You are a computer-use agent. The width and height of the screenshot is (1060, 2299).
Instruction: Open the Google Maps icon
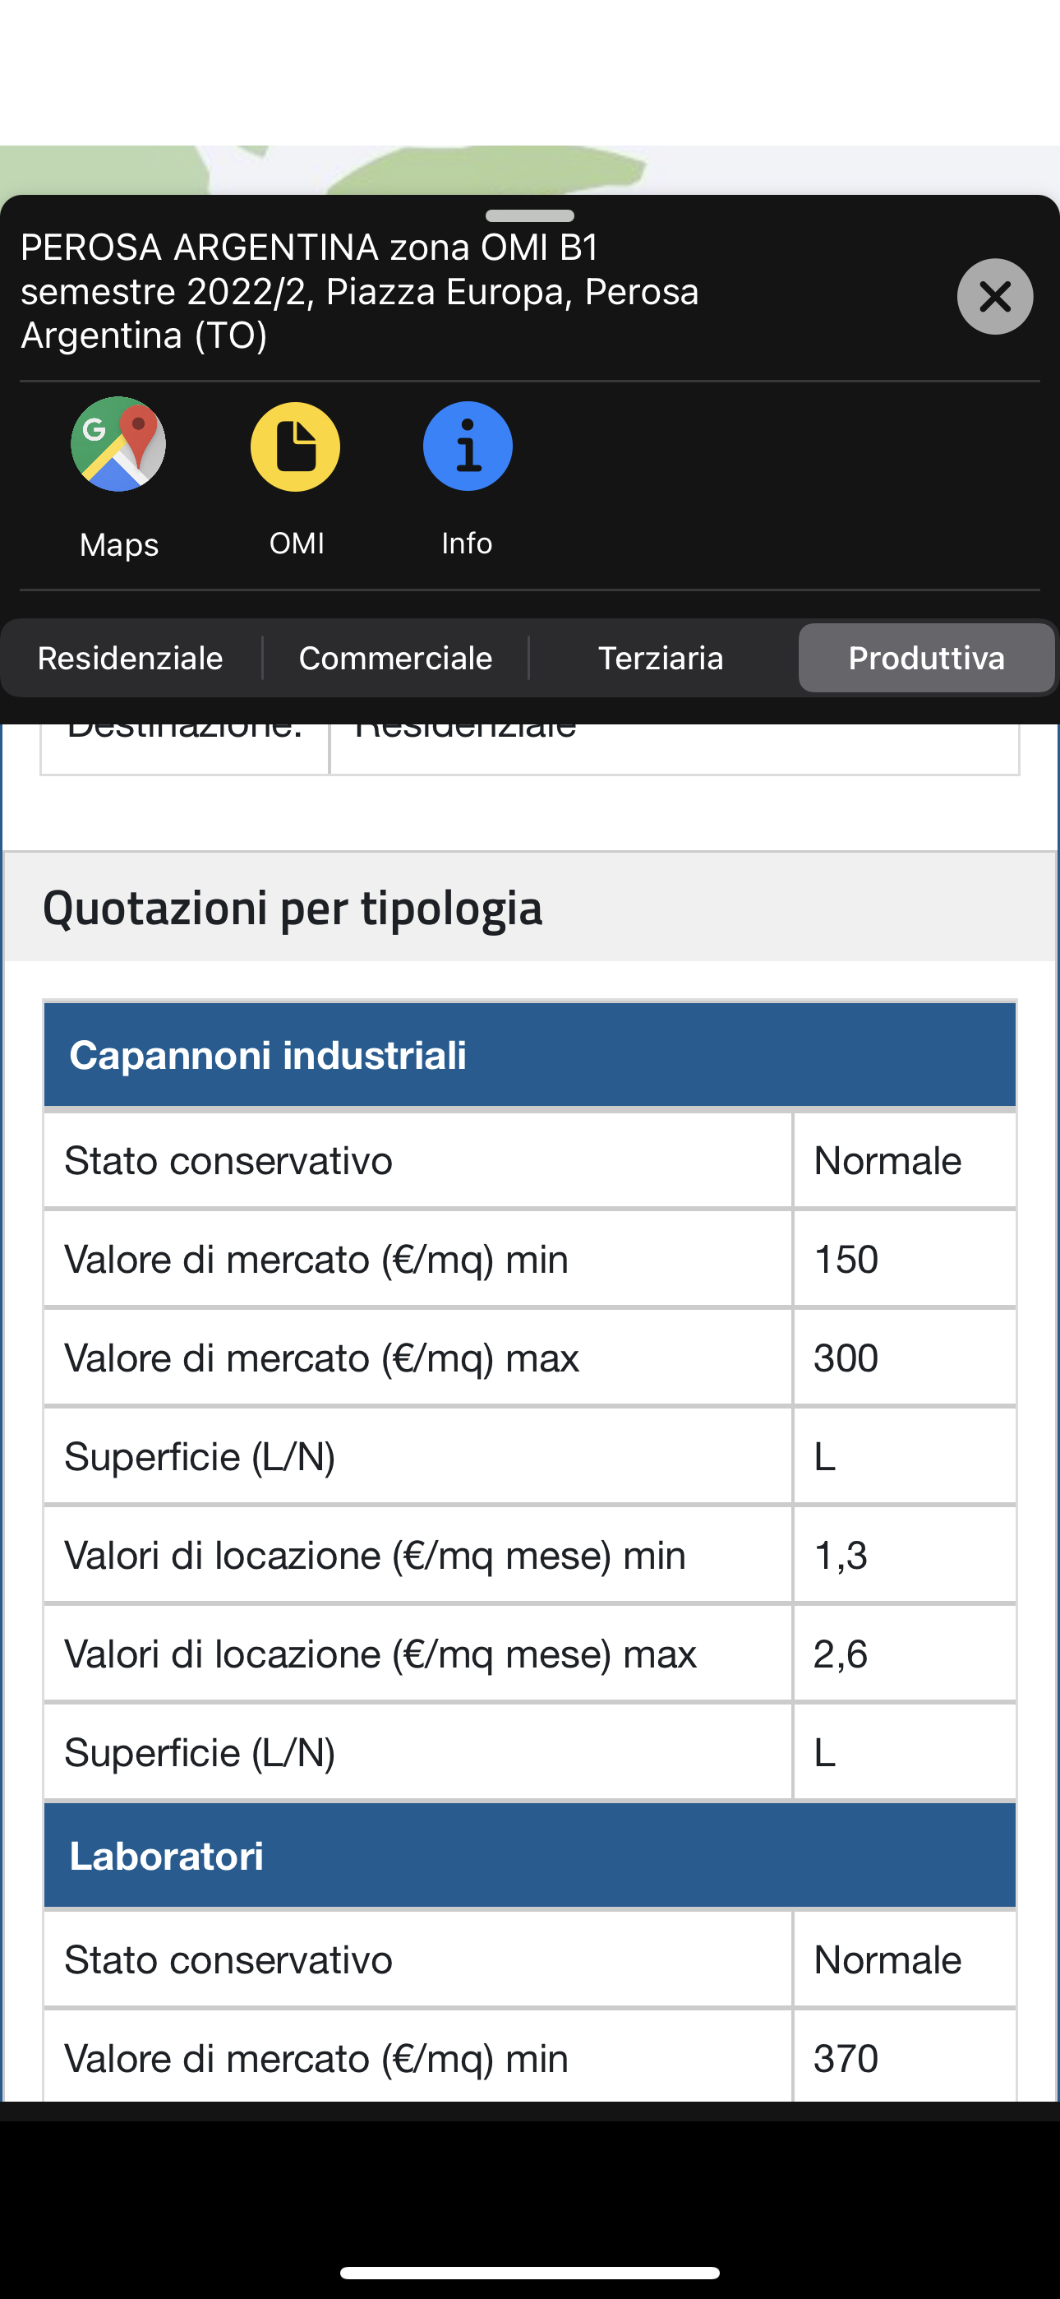[x=118, y=443]
